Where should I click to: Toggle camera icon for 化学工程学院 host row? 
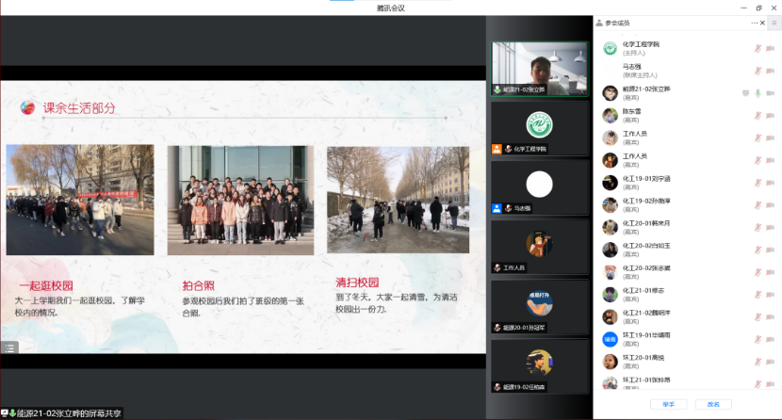770,48
